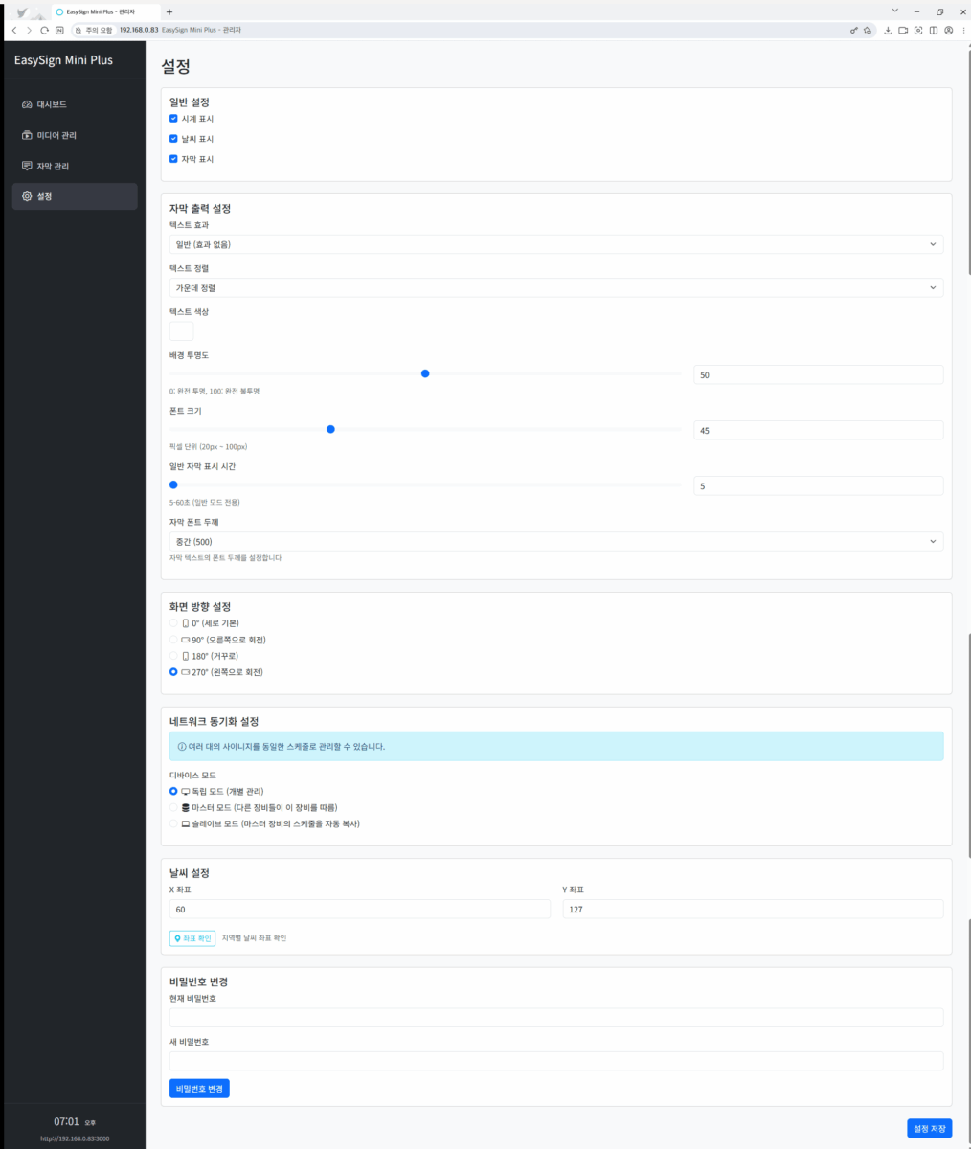
Task: Click the http://192.168.0.83:3000 address in the sidebar
Action: coord(75,1138)
